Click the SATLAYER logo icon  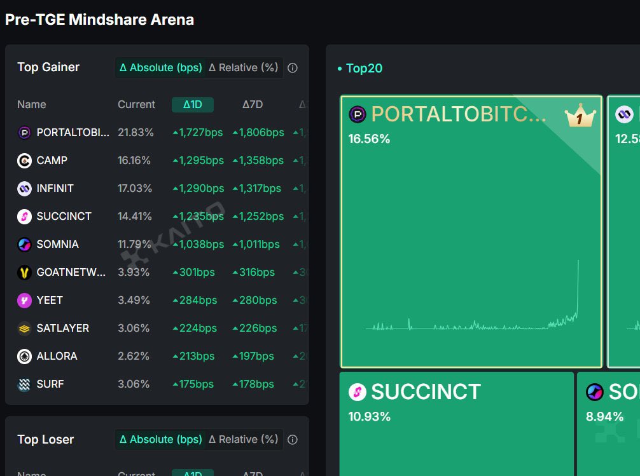(x=24, y=328)
